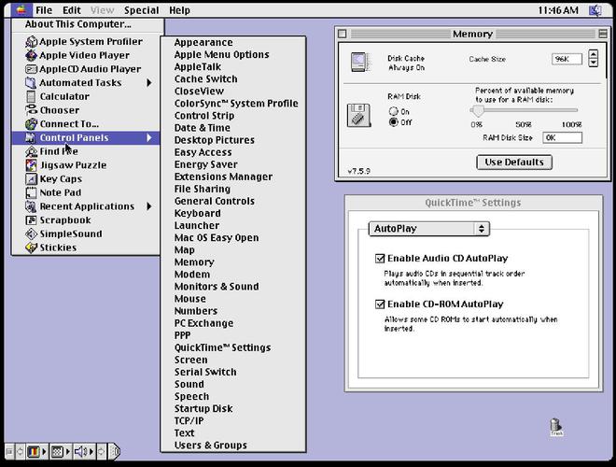
Task: Click the Cache Size 96K field
Action: (567, 59)
